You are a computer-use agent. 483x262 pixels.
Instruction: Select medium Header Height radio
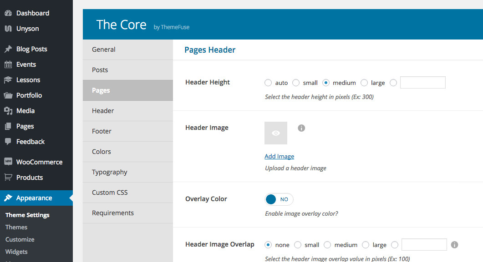326,83
